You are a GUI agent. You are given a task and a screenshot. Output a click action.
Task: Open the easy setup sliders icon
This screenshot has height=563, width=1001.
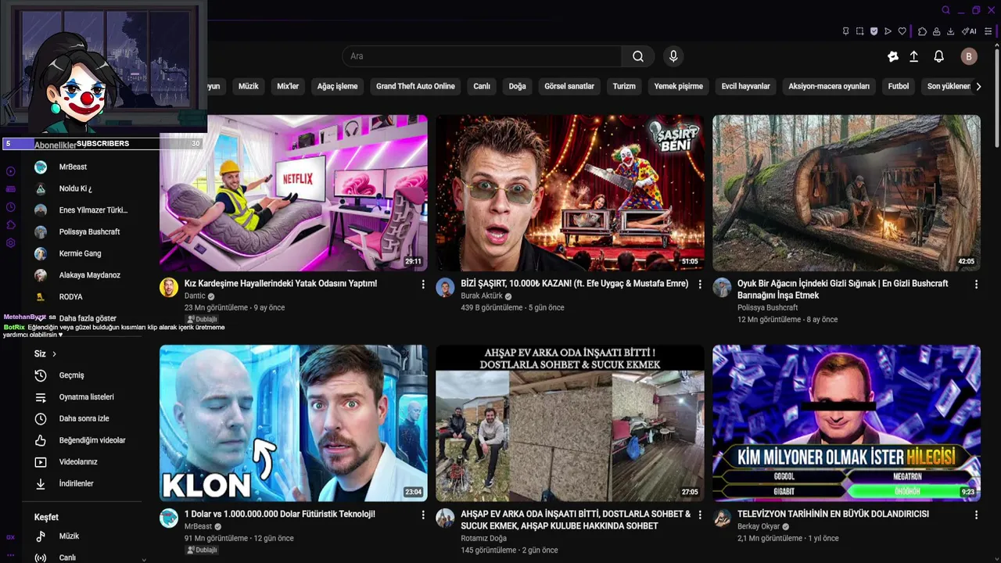pyautogui.click(x=988, y=31)
